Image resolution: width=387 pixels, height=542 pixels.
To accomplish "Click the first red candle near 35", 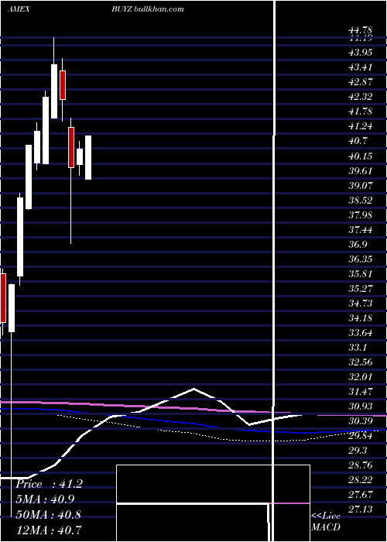I will tap(3, 298).
